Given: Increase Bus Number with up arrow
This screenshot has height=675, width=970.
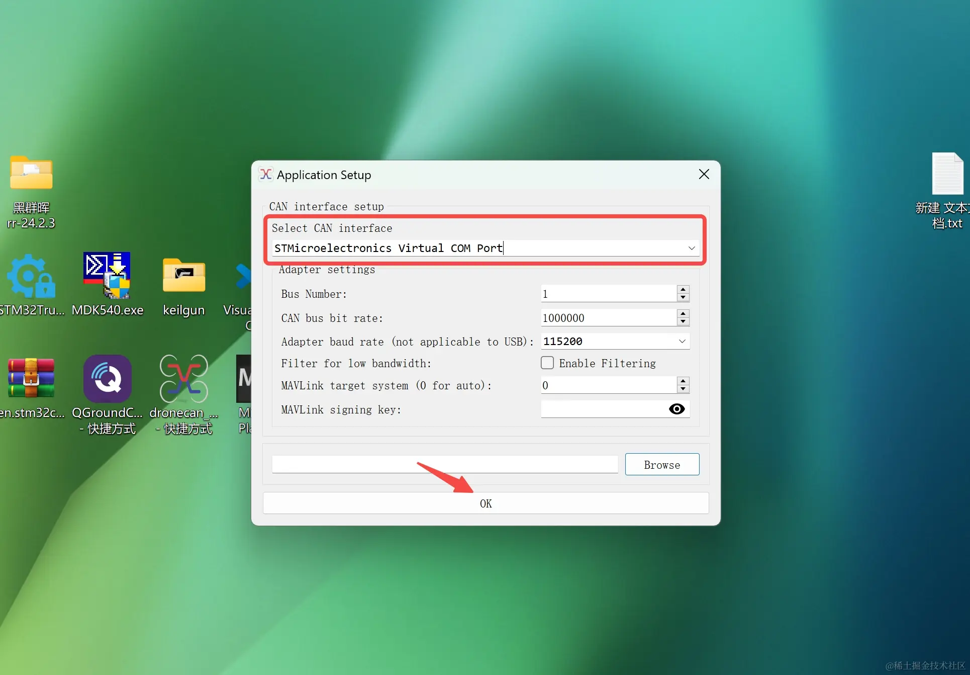Looking at the screenshot, I should 683,290.
